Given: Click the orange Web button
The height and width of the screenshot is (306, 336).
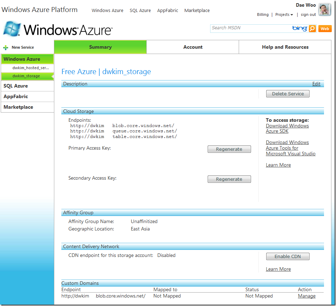Looking at the screenshot, I should coord(325,29).
